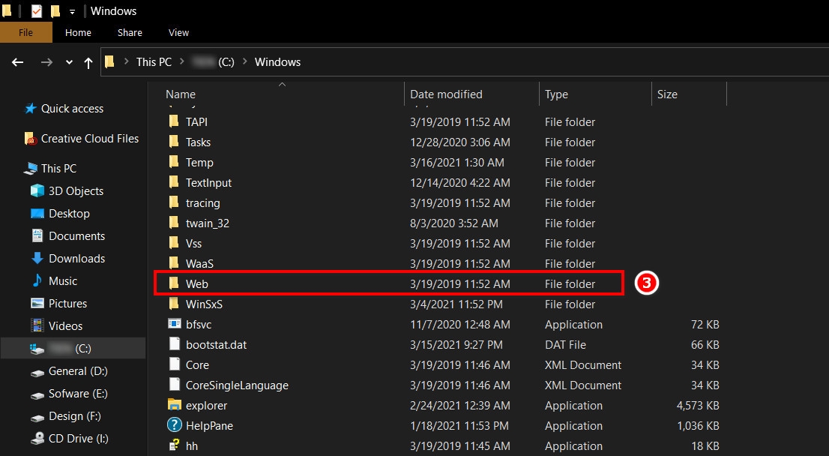829x456 pixels.
Task: Sort by the Date modified column
Action: coord(446,94)
